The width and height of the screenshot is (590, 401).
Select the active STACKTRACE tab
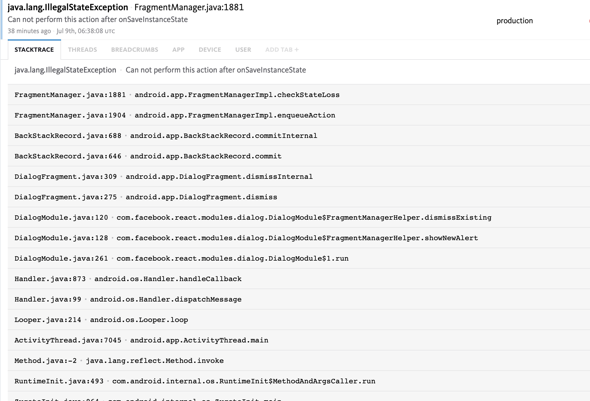(x=34, y=50)
